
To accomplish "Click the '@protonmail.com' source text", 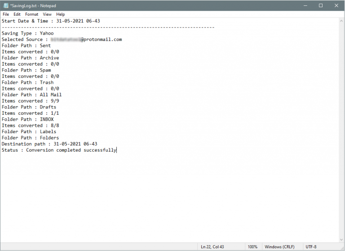I will (x=101, y=40).
